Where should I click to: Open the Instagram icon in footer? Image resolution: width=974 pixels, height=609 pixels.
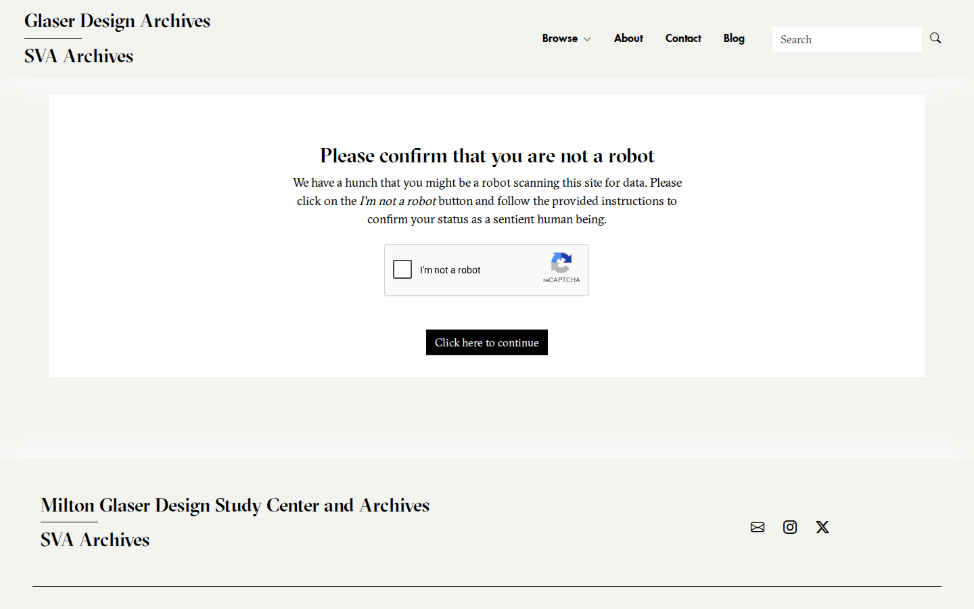coord(790,527)
